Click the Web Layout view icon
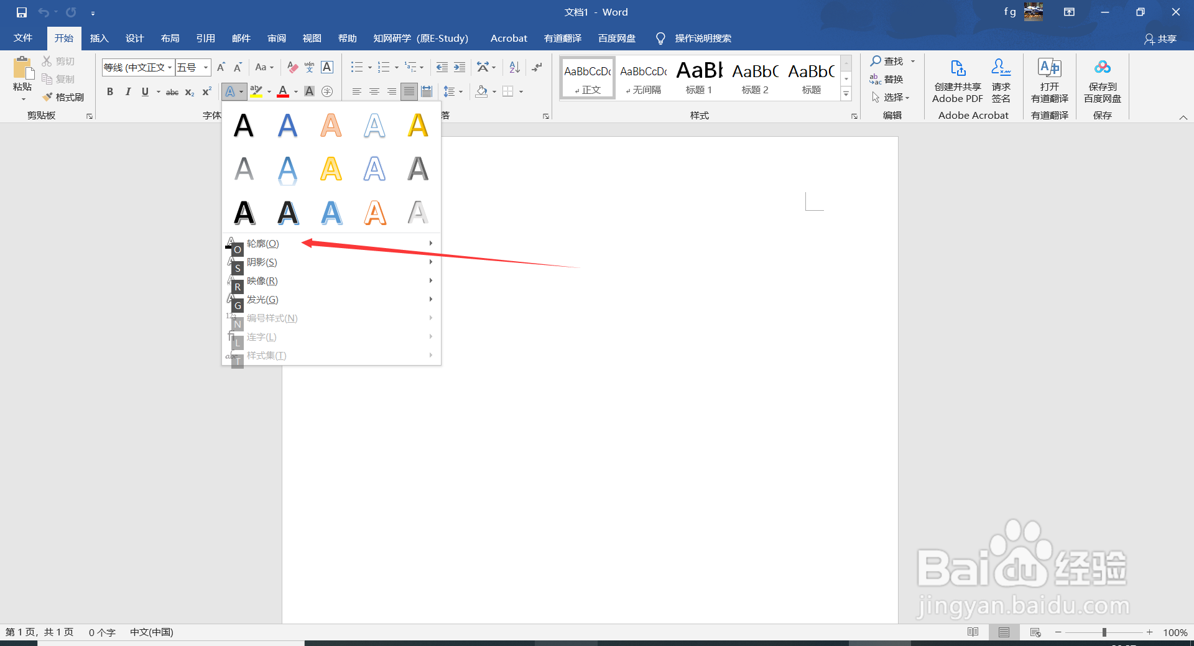This screenshot has width=1194, height=646. [1035, 632]
